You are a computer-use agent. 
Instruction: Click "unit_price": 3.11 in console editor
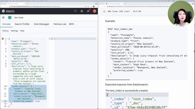tap(21, 64)
